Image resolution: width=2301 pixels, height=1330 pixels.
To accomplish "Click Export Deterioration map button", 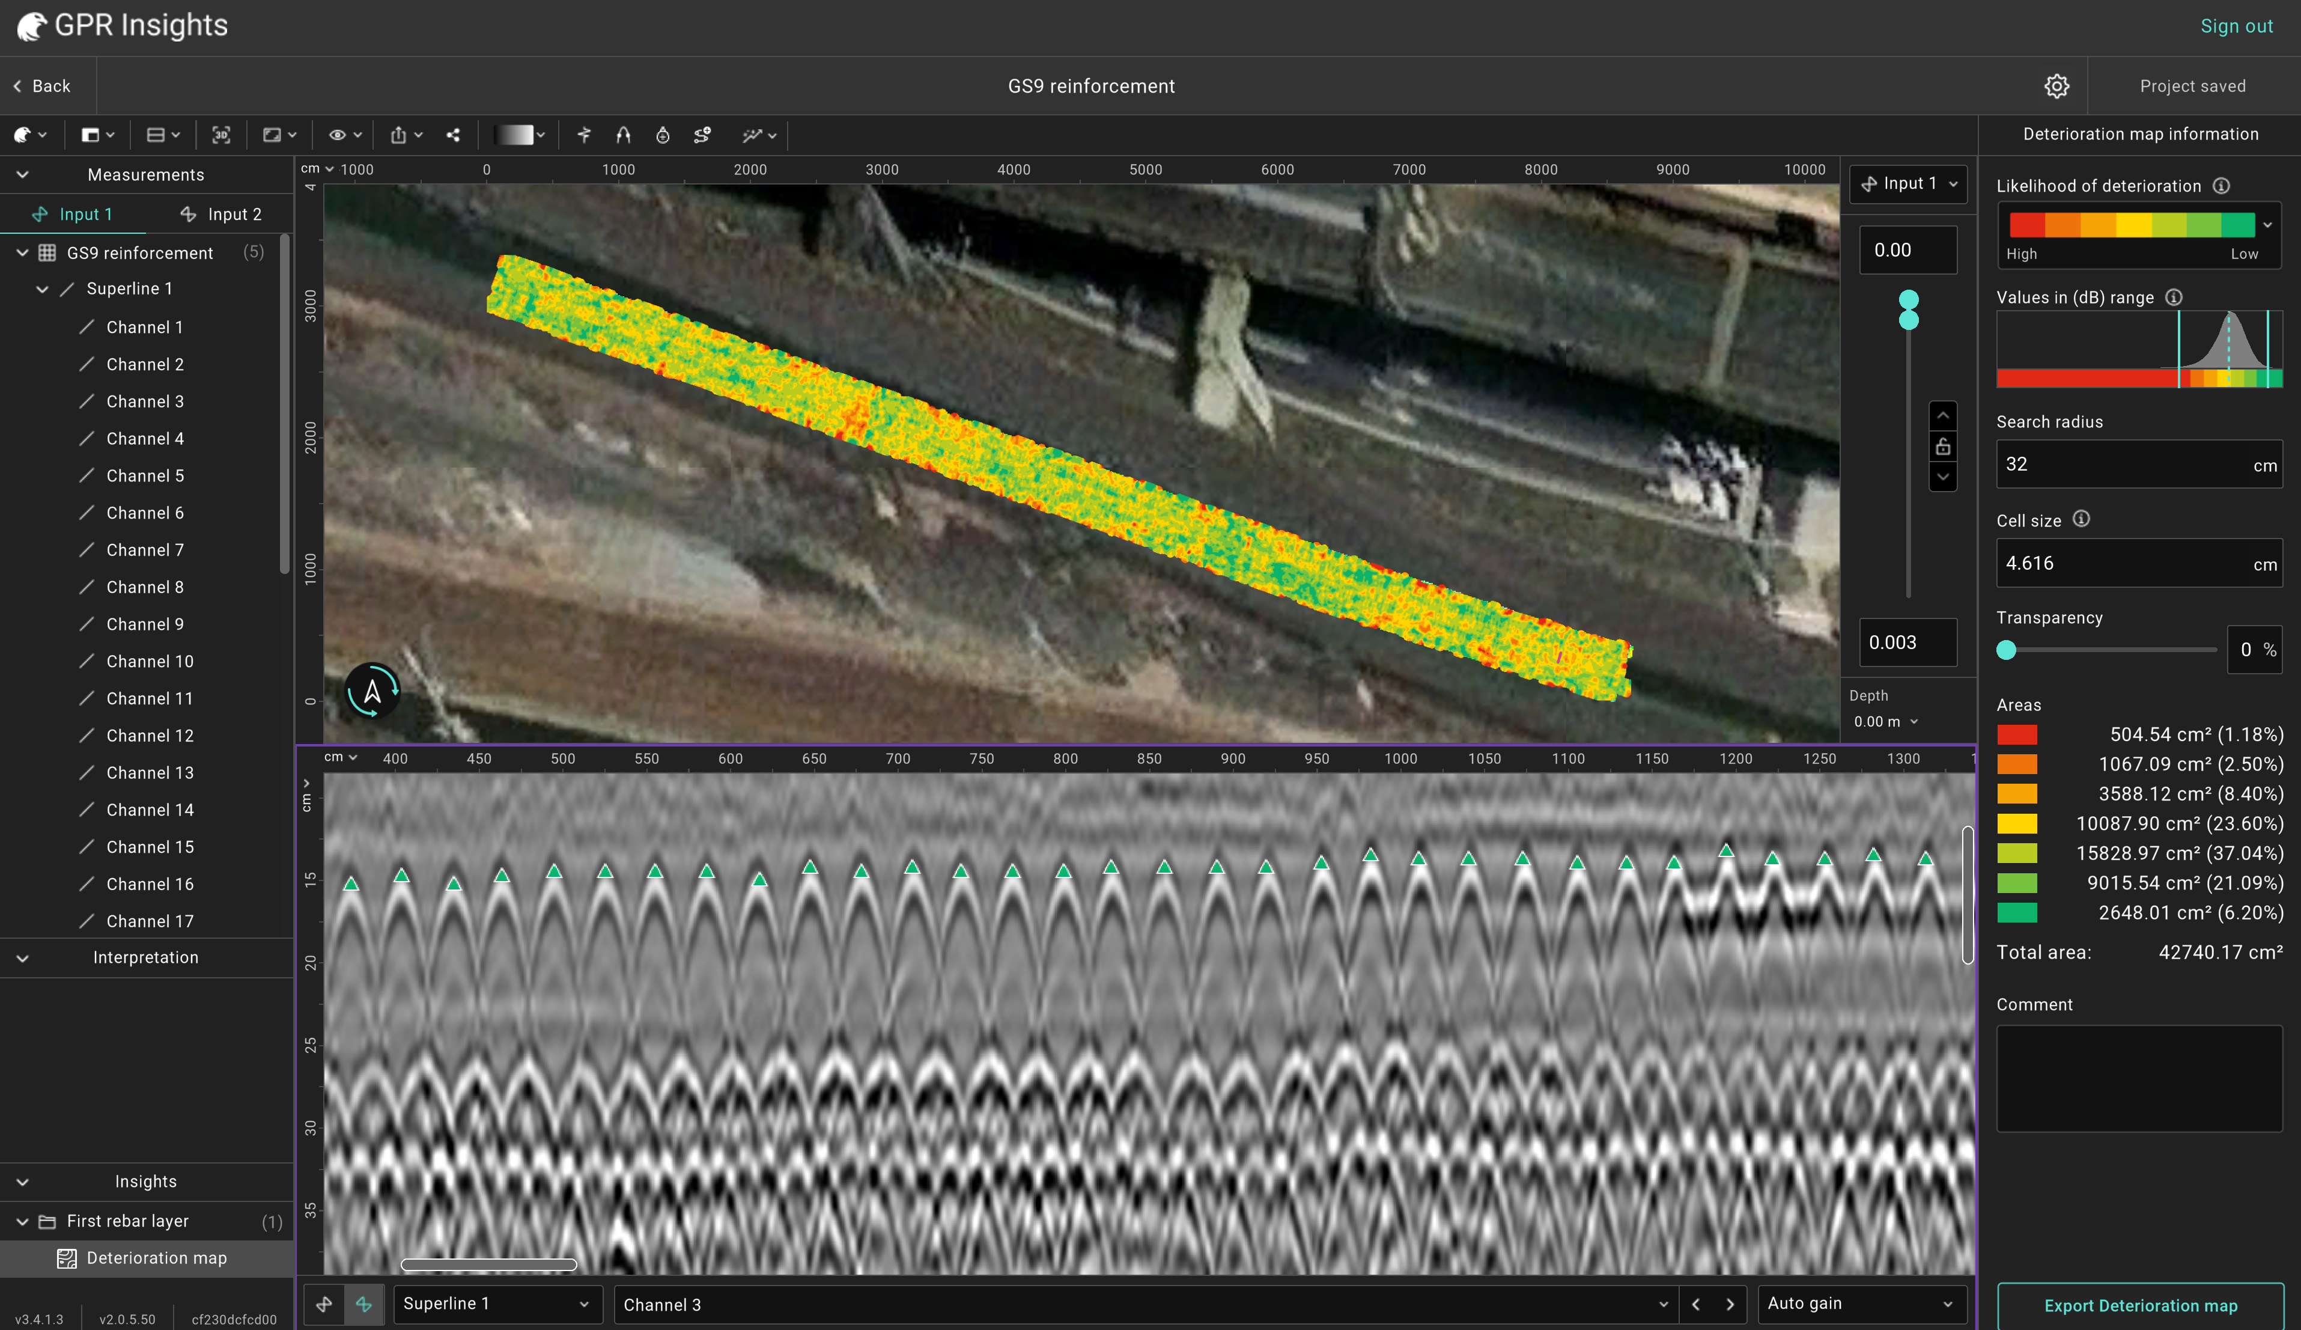I will (2139, 1305).
